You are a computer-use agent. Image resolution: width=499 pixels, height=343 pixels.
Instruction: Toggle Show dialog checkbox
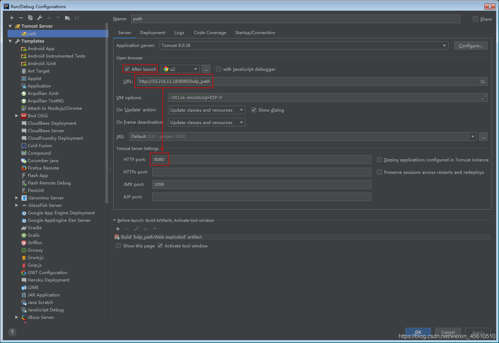pos(254,110)
